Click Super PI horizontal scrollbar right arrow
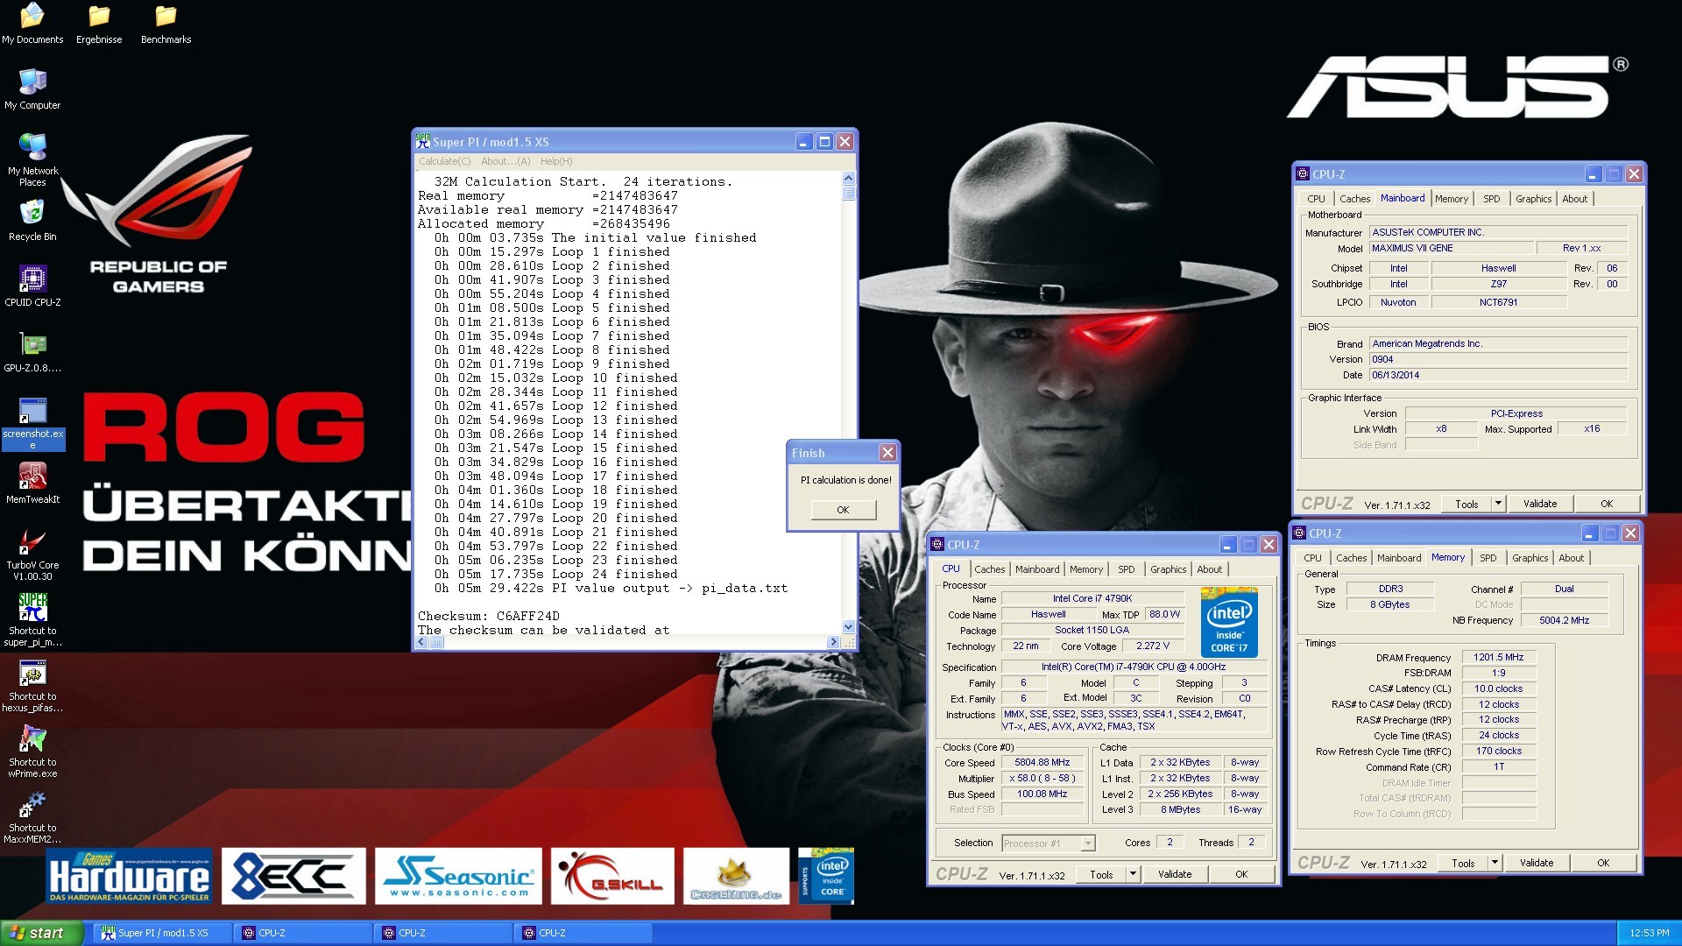Screen dimensions: 1682x946 coord(833,642)
